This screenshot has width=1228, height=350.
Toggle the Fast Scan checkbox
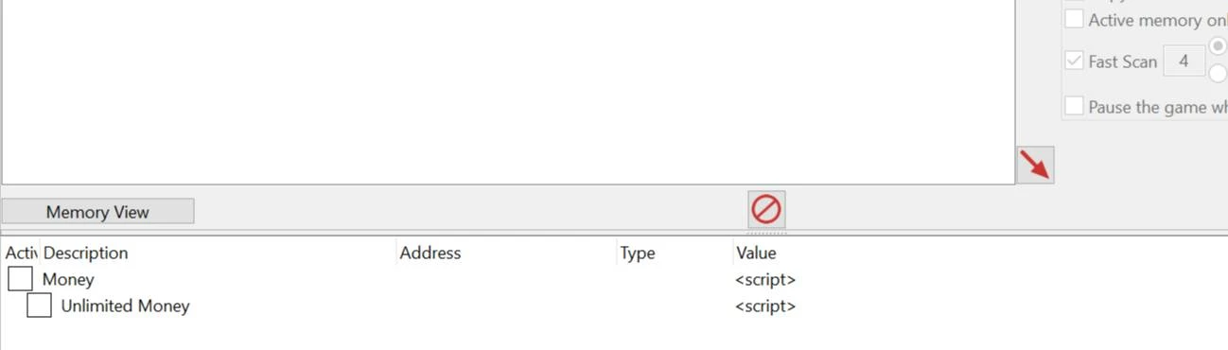pyautogui.click(x=1074, y=61)
